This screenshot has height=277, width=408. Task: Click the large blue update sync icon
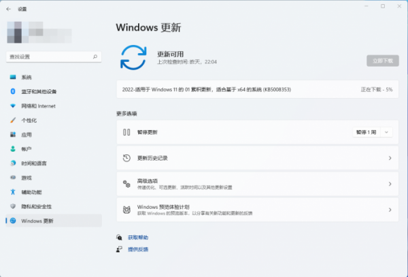tap(133, 58)
